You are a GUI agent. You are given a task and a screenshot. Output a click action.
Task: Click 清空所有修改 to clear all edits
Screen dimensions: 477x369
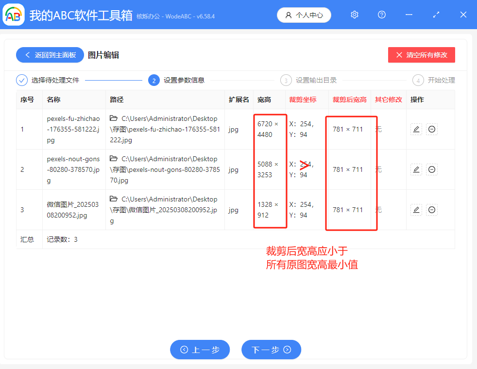pos(421,55)
